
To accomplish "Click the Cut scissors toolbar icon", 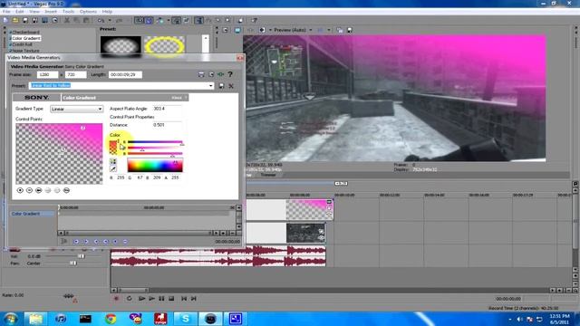I will point(67,20).
